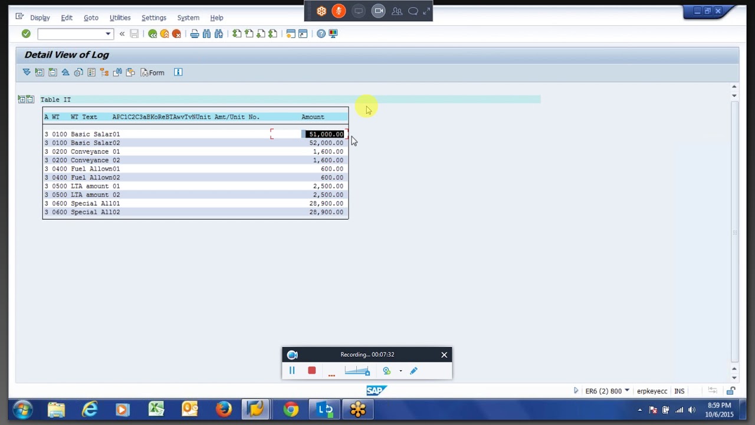Viewport: 755px width, 425px height.
Task: Click the orange Exit icon
Action: pos(165,34)
